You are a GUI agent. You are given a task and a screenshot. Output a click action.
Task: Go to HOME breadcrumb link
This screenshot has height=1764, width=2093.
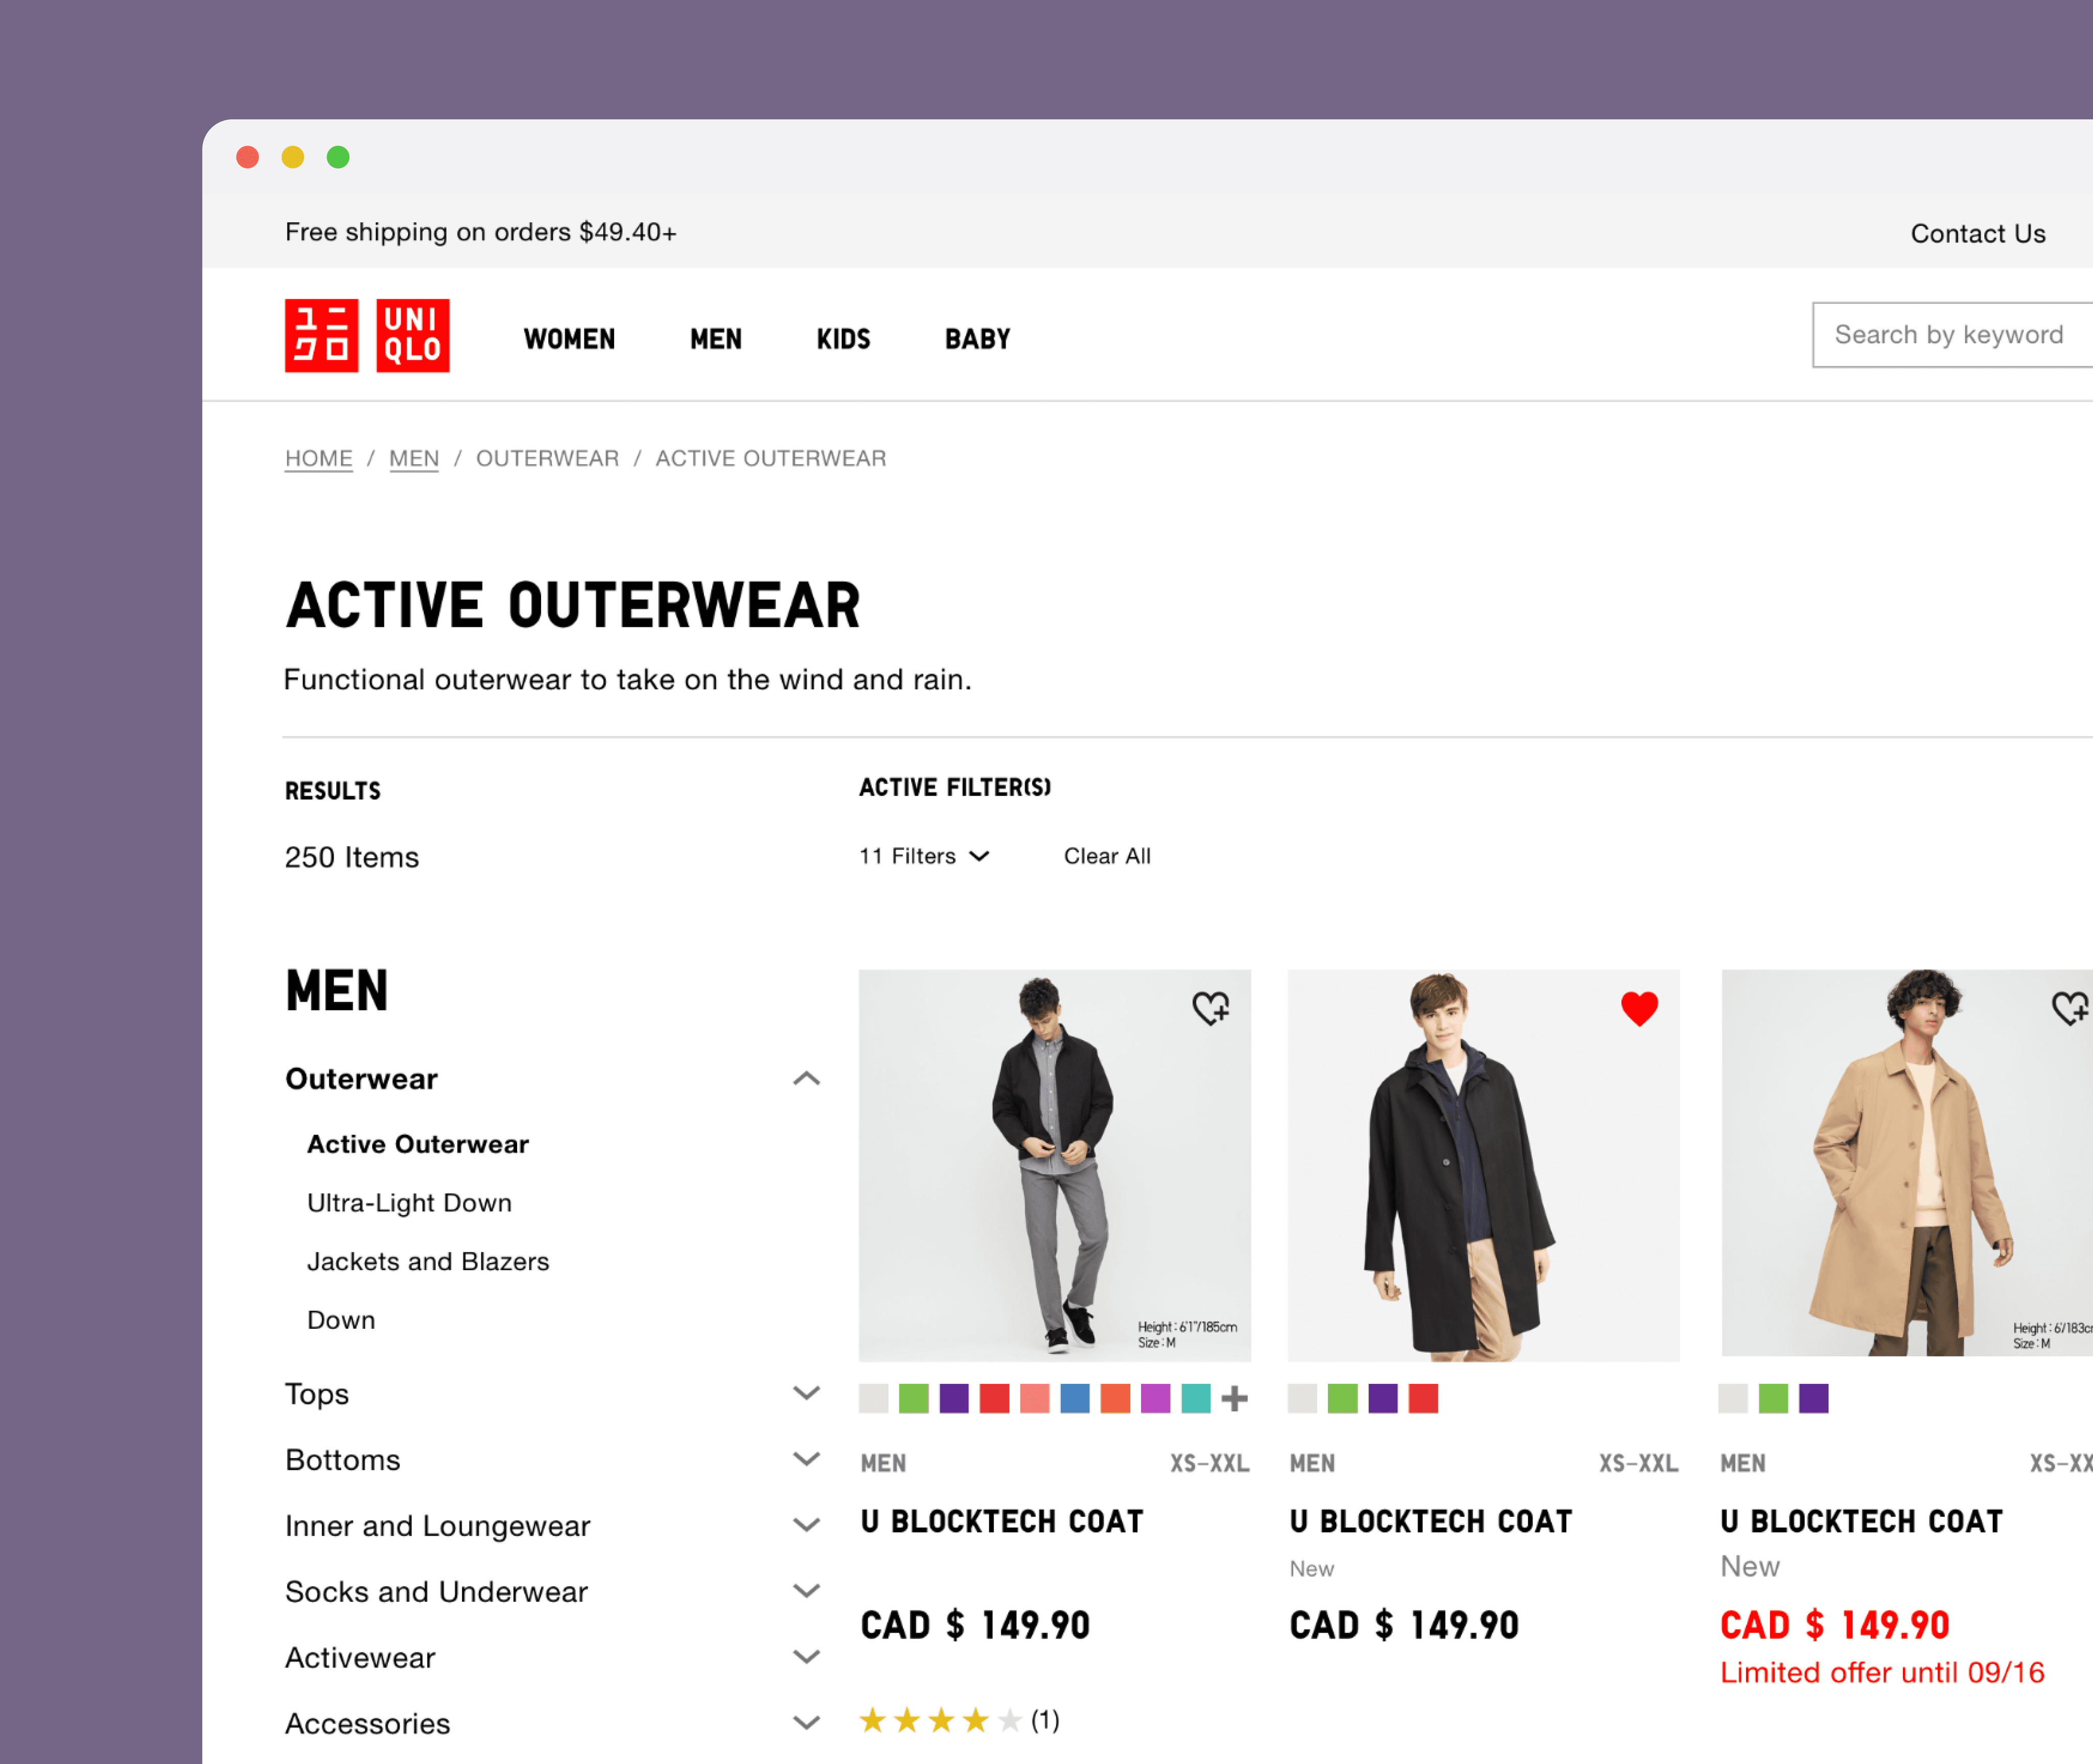point(318,458)
